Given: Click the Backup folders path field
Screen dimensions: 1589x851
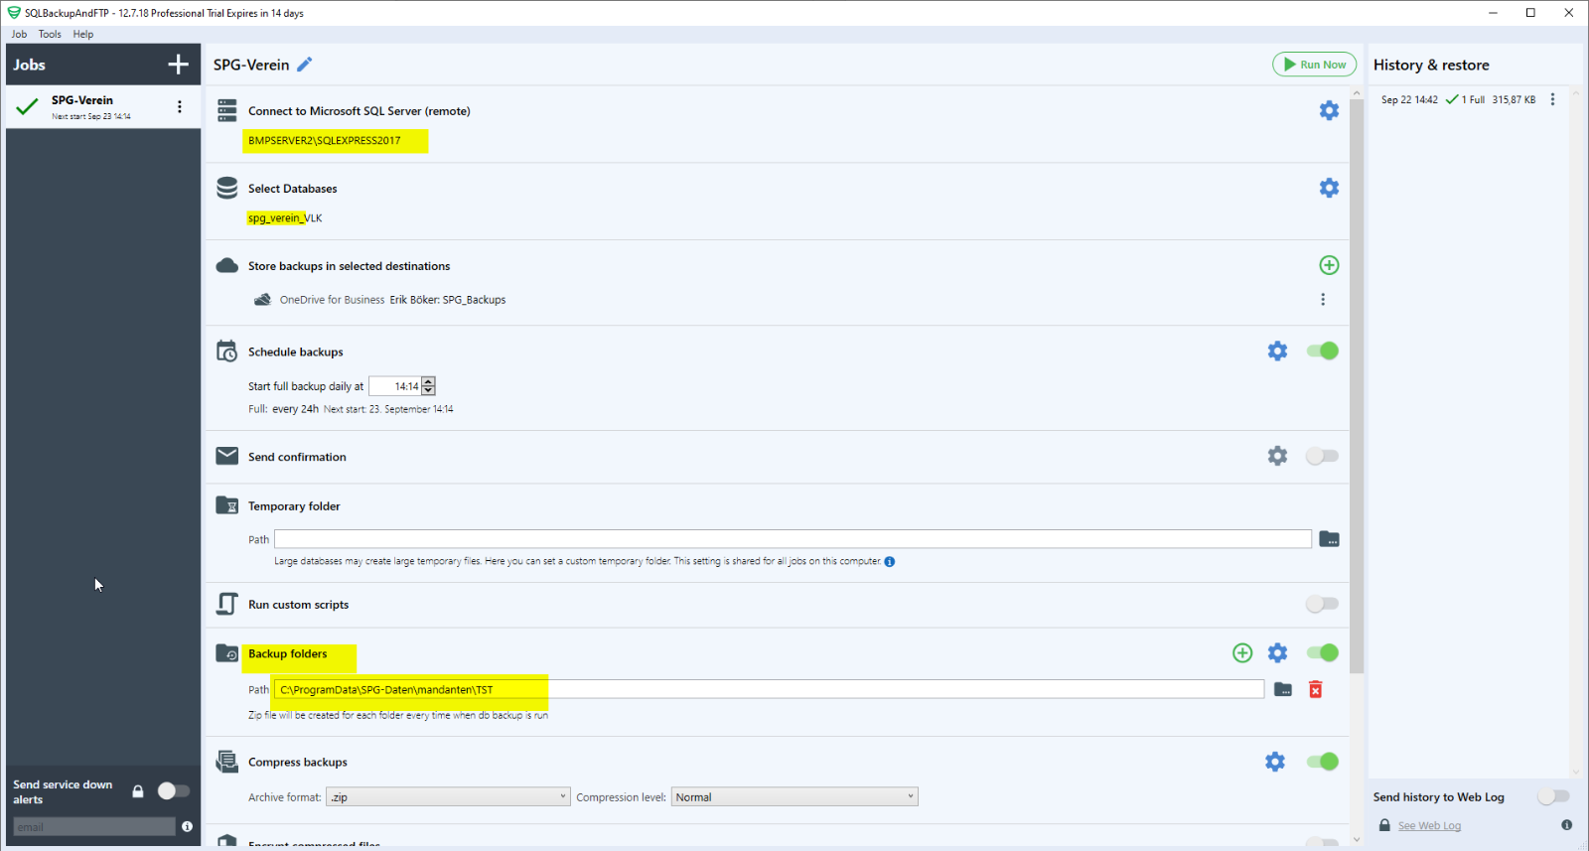Looking at the screenshot, I should coord(769,689).
